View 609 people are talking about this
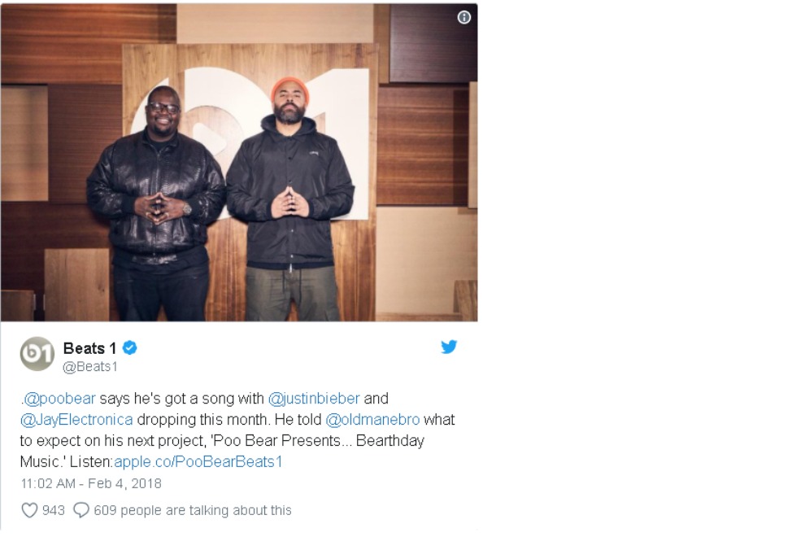 coord(193,510)
